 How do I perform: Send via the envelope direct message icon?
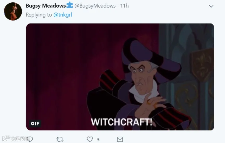coord(120,139)
